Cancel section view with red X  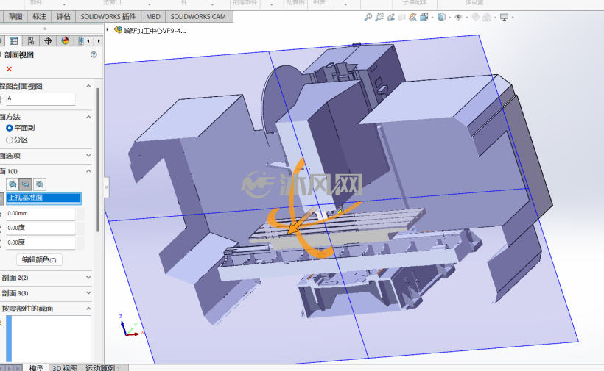pos(10,69)
